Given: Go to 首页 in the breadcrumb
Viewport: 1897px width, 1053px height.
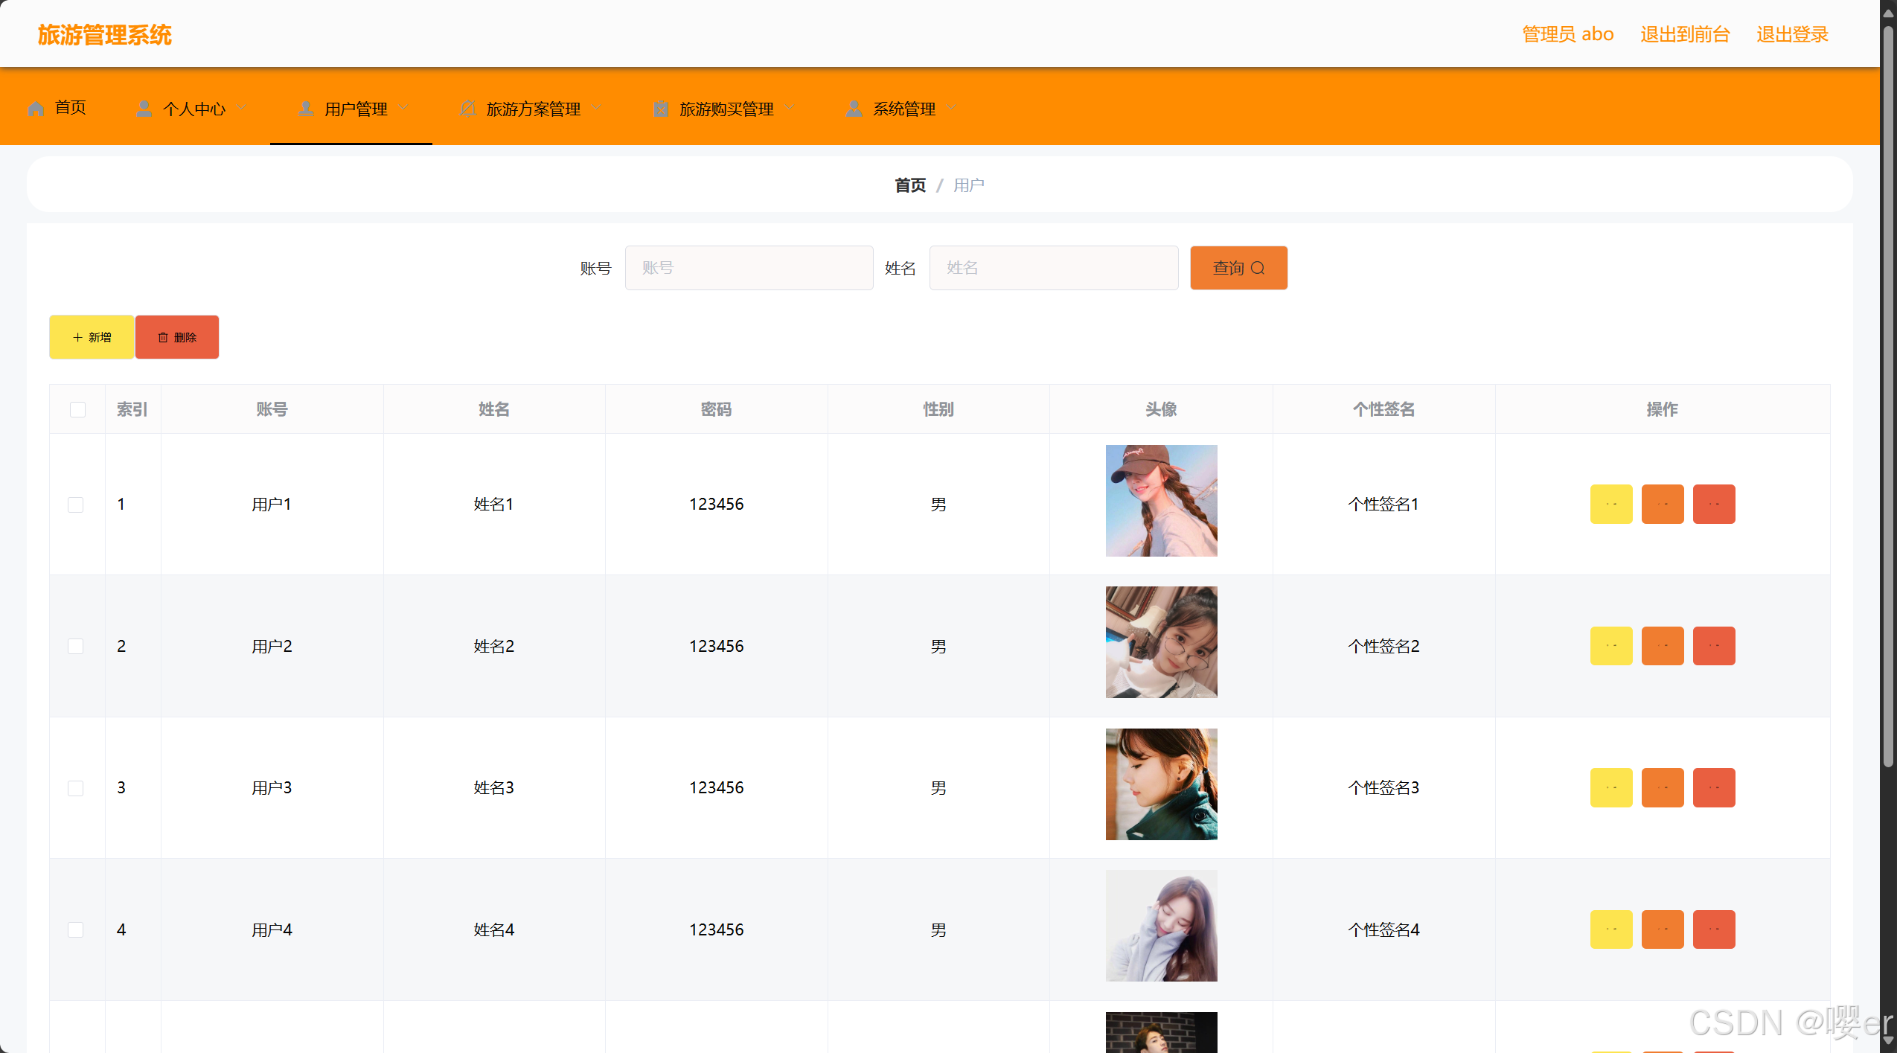Looking at the screenshot, I should tap(909, 185).
